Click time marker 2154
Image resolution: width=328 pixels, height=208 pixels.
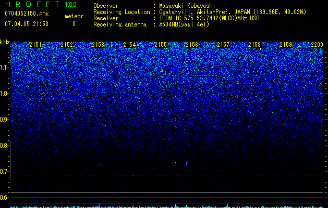click(129, 45)
